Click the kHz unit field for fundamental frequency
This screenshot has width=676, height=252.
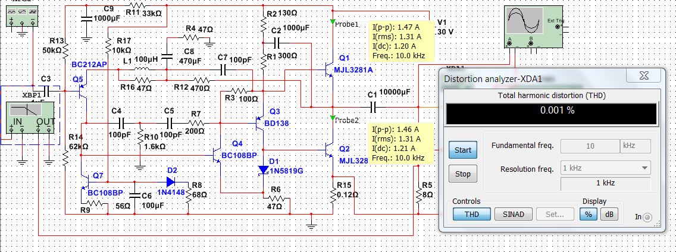coord(635,146)
